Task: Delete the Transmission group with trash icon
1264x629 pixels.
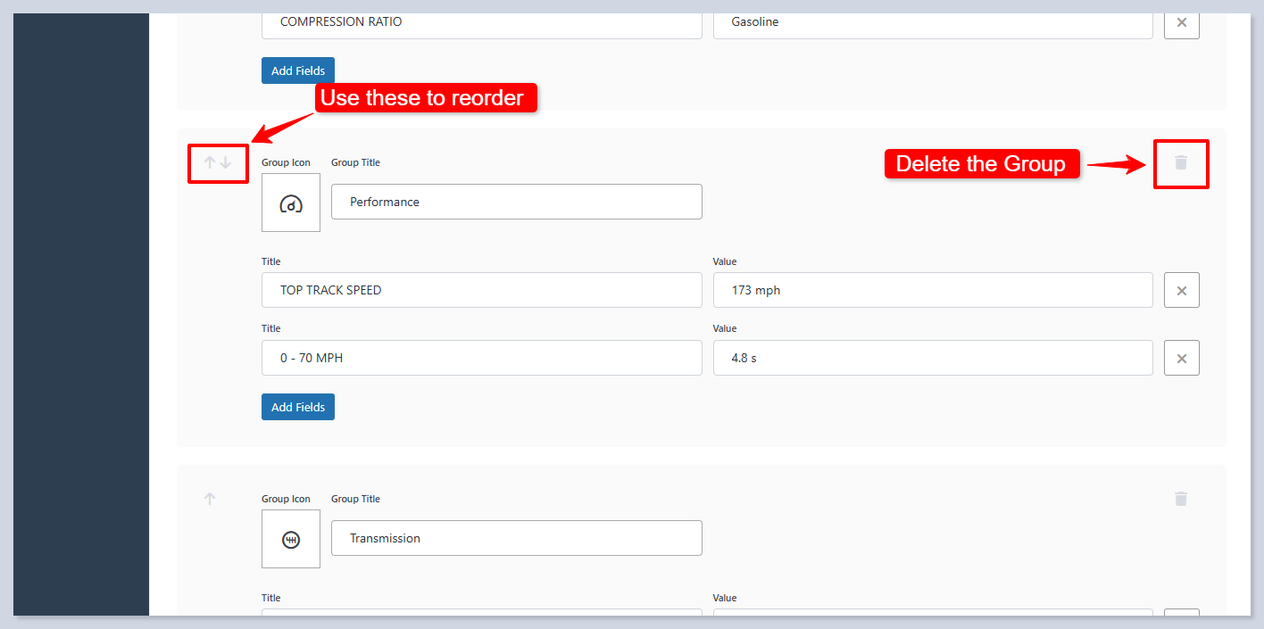Action: 1181,499
